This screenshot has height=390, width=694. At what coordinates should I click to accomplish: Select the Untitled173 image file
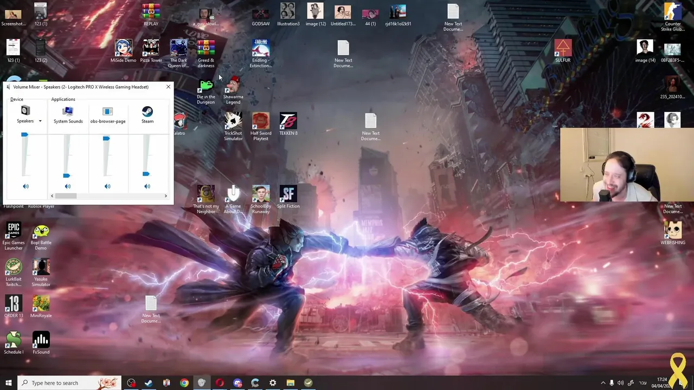click(x=343, y=15)
